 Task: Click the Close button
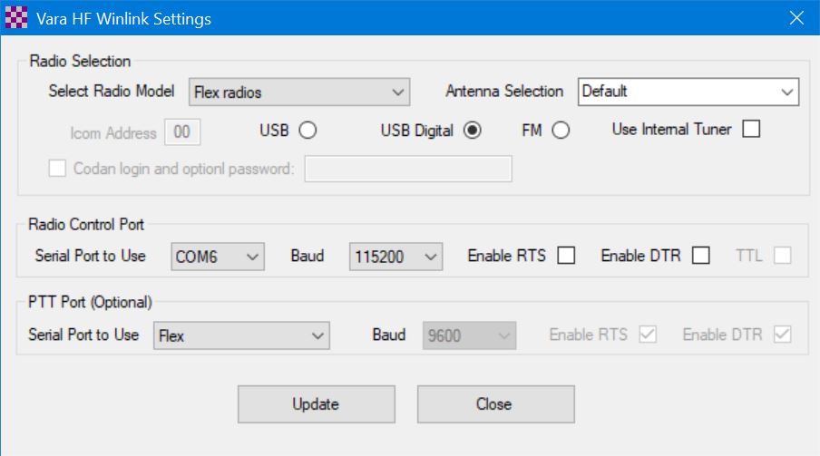[x=496, y=404]
